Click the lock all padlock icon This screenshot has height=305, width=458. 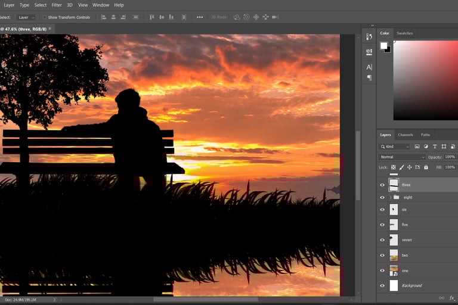click(x=425, y=167)
